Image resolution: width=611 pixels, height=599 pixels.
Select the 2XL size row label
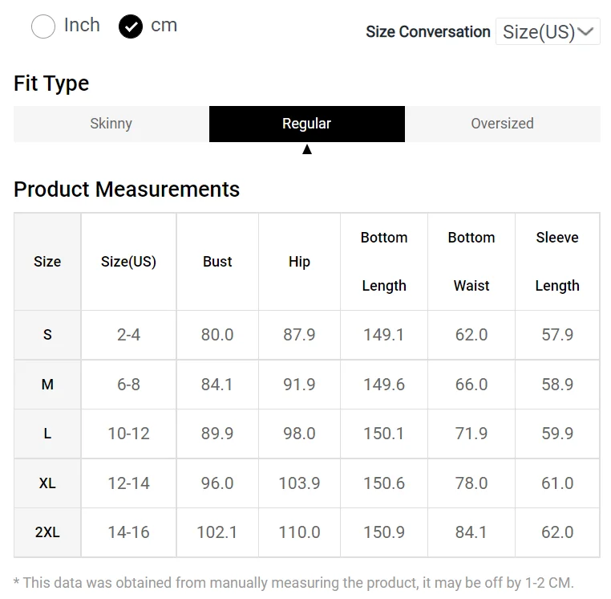47,532
